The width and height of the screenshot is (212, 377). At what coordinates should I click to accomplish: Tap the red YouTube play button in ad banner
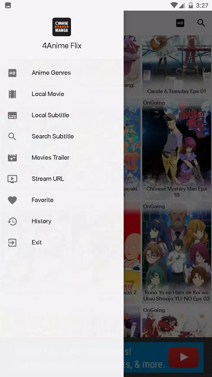pos(184,357)
